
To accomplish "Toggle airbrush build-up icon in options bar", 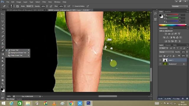I will 69,6.
